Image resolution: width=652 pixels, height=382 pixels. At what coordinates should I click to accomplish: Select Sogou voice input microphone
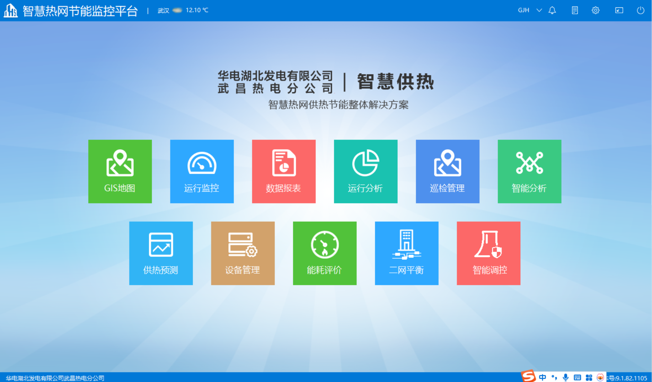[566, 378]
